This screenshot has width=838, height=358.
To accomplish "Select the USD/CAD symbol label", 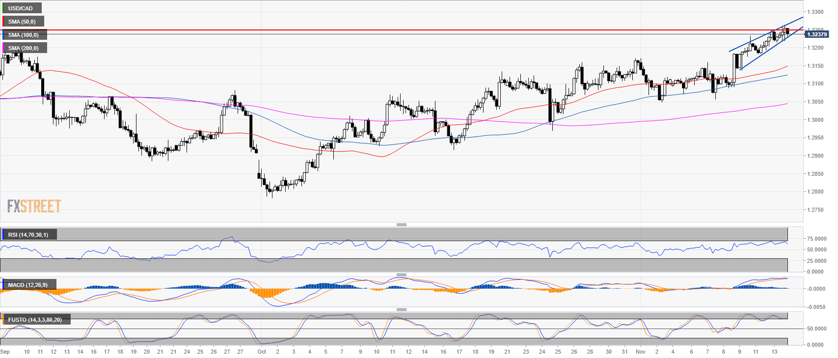I will pos(21,8).
